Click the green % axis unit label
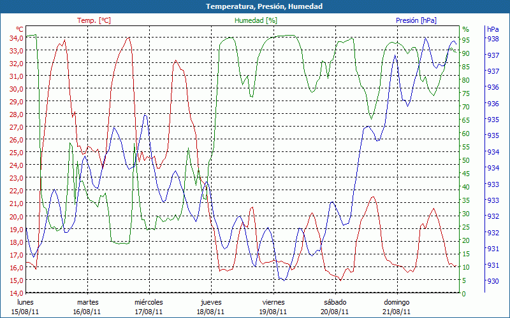510x318 pixels. [x=465, y=29]
